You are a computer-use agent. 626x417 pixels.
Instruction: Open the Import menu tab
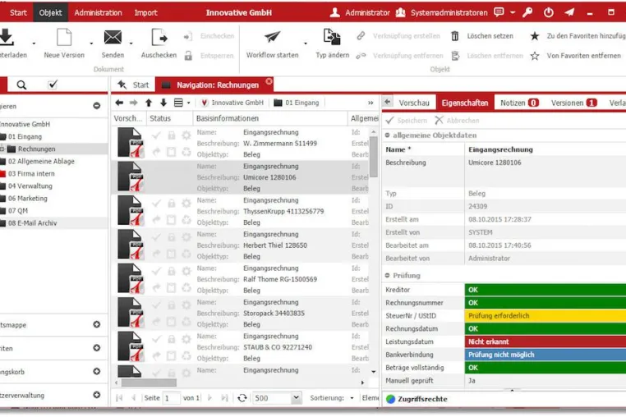(145, 12)
